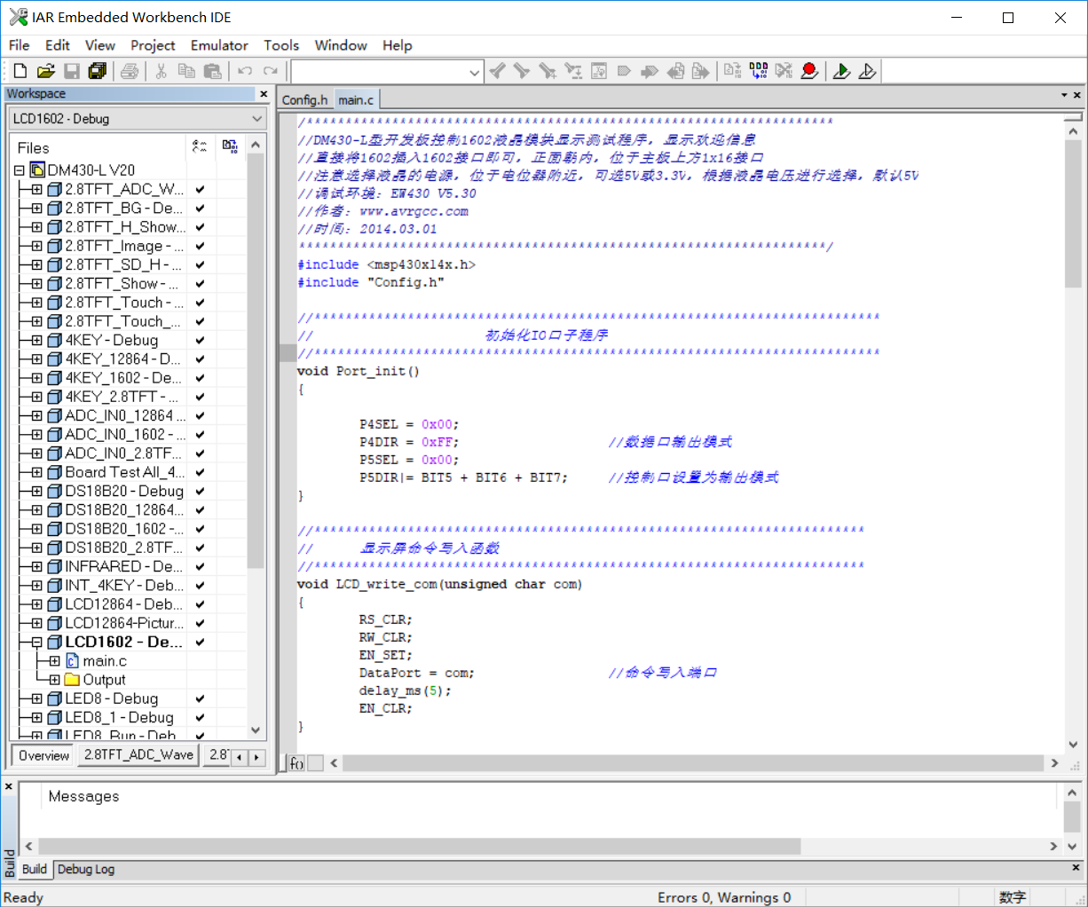Print the file using the printer icon

click(130, 71)
